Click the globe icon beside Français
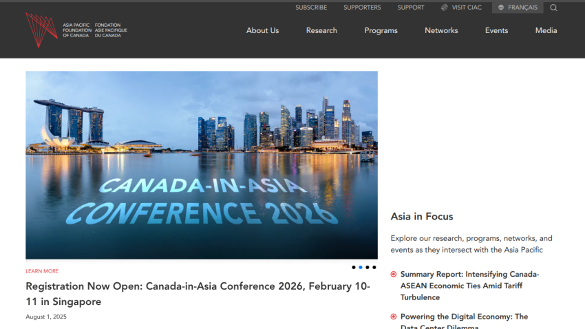This screenshot has width=585, height=329. (x=501, y=8)
